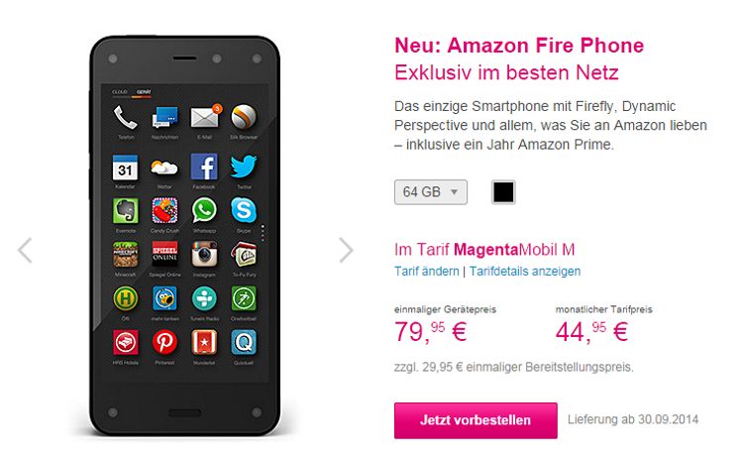Viewport: 743px width, 457px height.
Task: Open the 64 GB storage dropdown
Action: 431,192
